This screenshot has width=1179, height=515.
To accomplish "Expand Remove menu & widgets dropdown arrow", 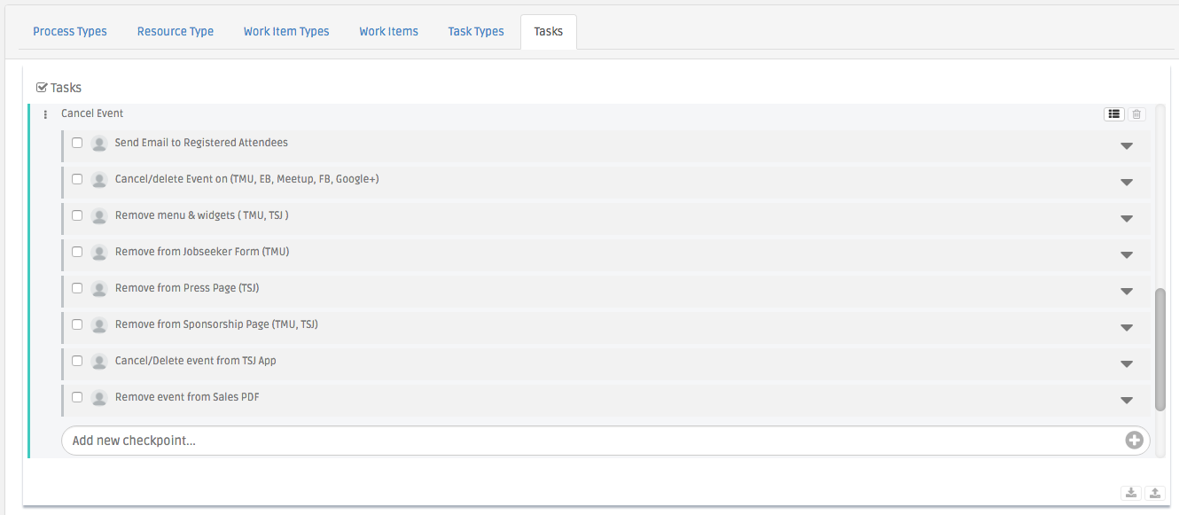I will tap(1127, 219).
